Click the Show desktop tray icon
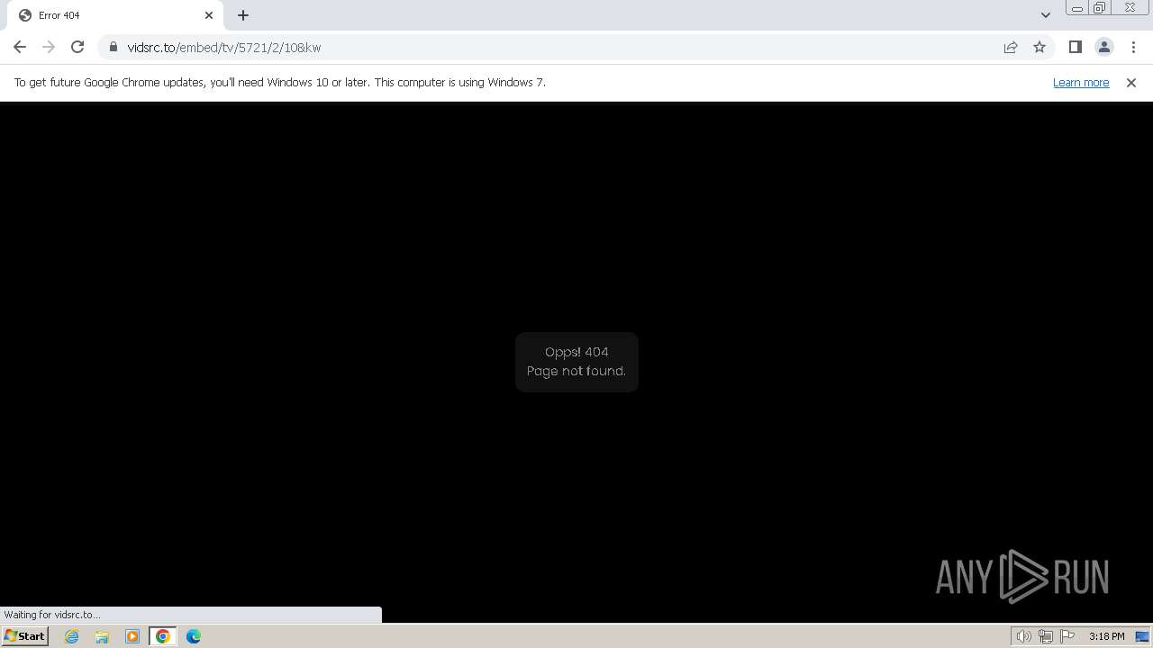The image size is (1153, 648). point(1142,636)
